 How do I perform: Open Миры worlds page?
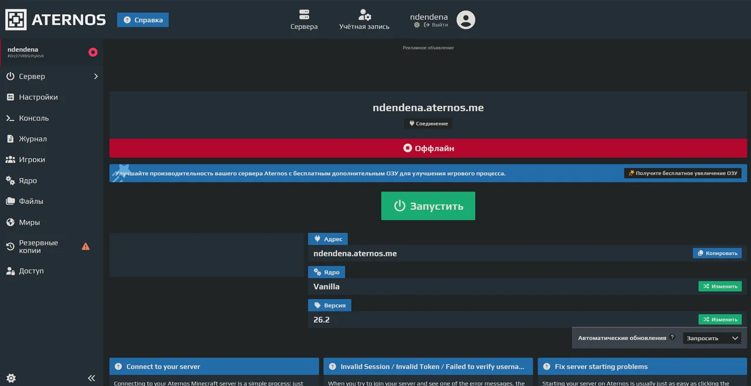(52, 222)
